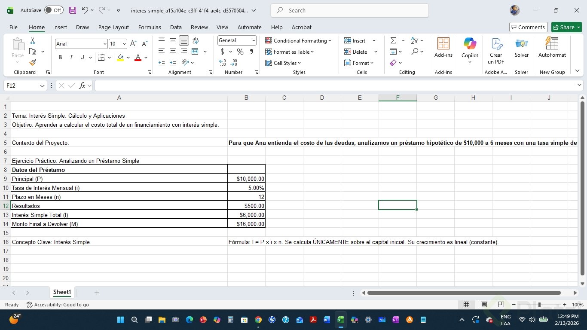Screen dimensions: 587x330
Task: Toggle the AutoSave switch
Action: [54, 10]
